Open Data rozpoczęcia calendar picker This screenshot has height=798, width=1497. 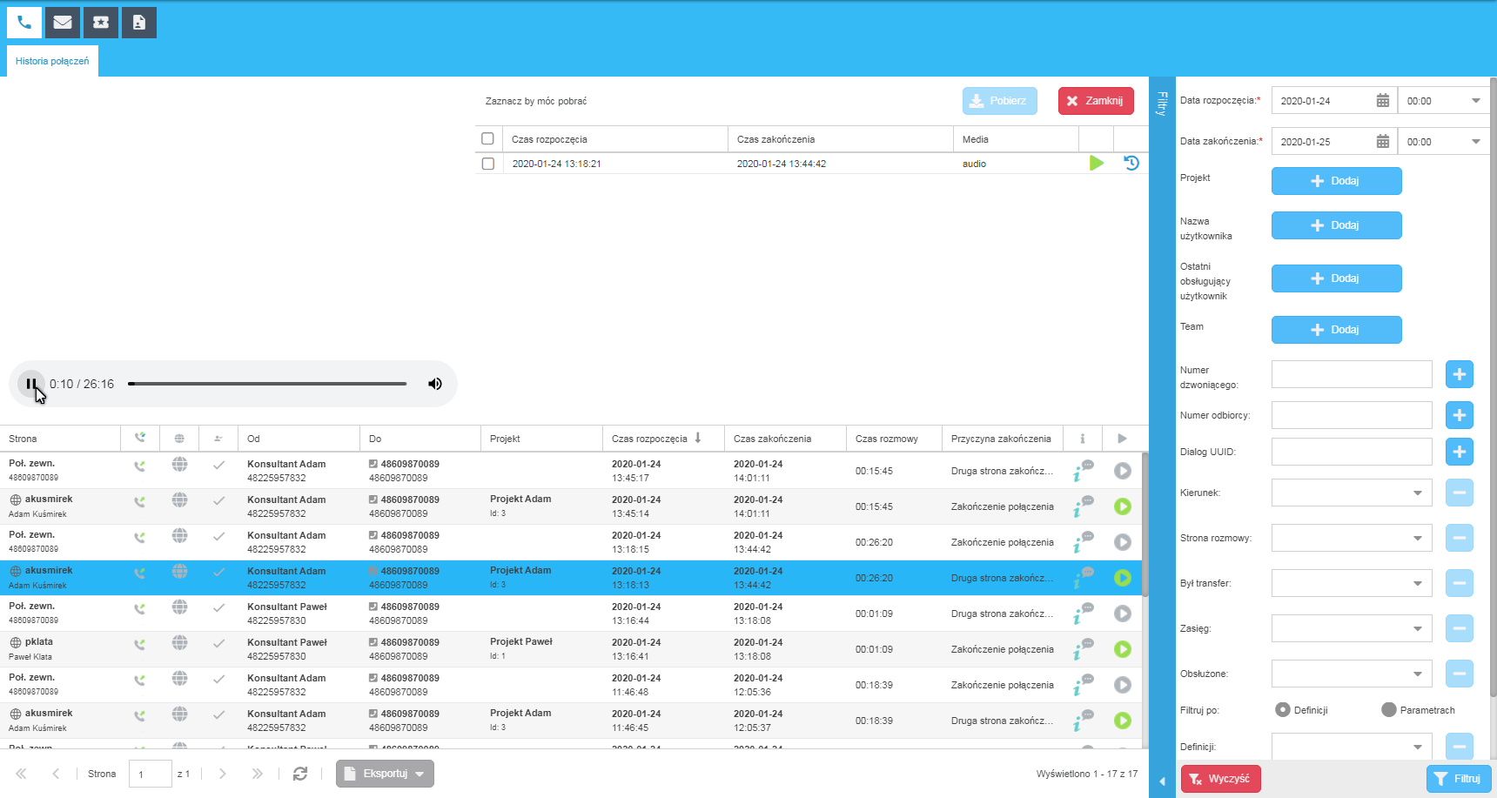[x=1382, y=101]
